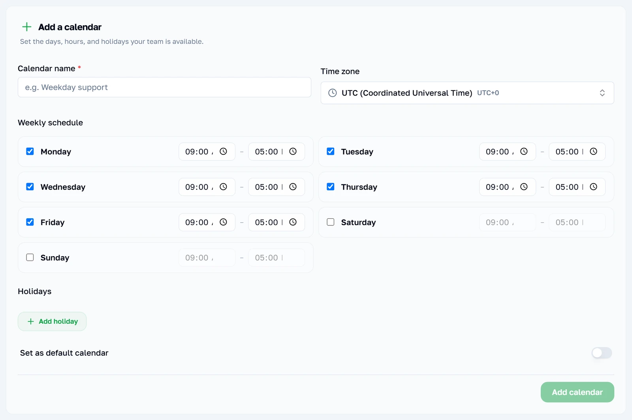This screenshot has height=420, width=632.
Task: Click Friday end time clock icon
Action: point(293,222)
